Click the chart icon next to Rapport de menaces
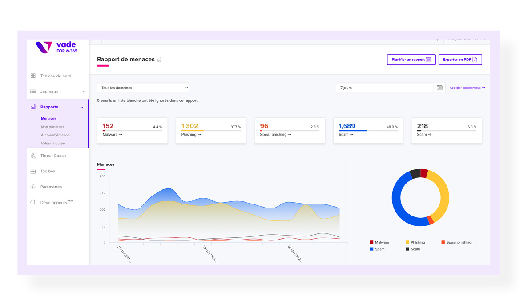This screenshot has width=520, height=304. tap(159, 60)
